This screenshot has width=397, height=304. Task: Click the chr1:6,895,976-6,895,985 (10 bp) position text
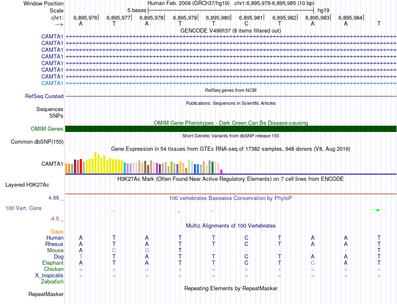click(274, 3)
